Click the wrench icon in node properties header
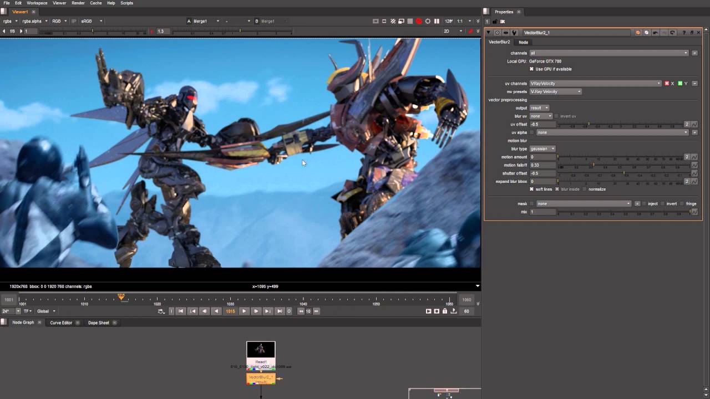Viewport: 710px width, 399px height. point(514,33)
